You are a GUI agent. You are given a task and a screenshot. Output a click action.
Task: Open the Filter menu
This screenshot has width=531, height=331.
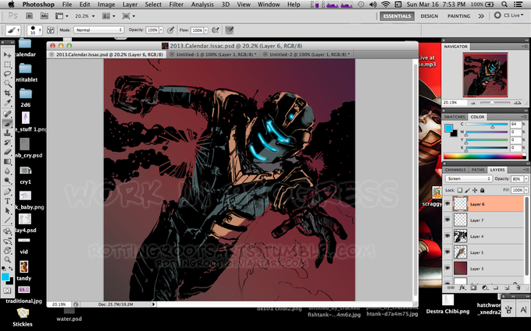[x=176, y=5]
